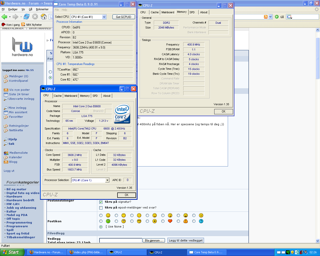Toggle the Skru på signatur checkbox
320x256 pixels.
click(101, 202)
